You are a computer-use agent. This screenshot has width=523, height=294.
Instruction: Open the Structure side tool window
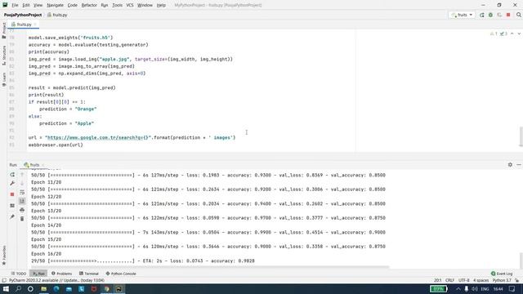(4, 56)
